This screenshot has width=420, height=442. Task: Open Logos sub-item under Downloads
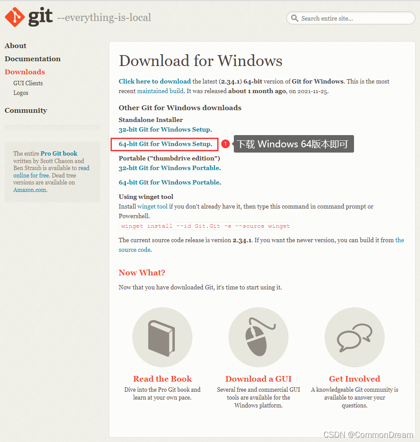pyautogui.click(x=21, y=93)
